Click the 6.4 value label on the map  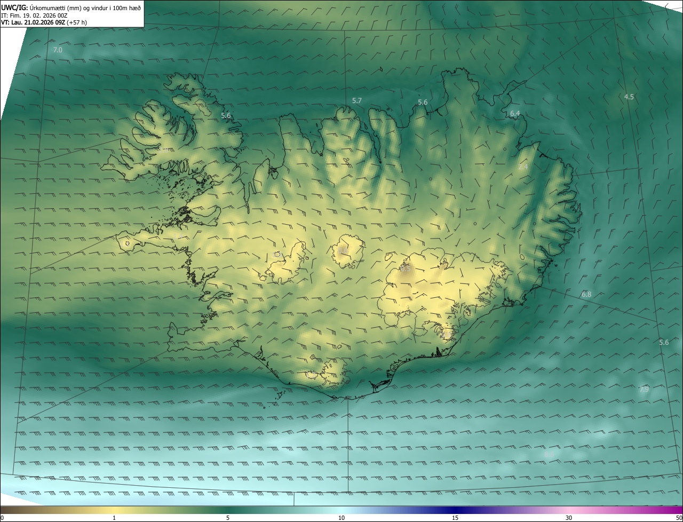tap(515, 113)
